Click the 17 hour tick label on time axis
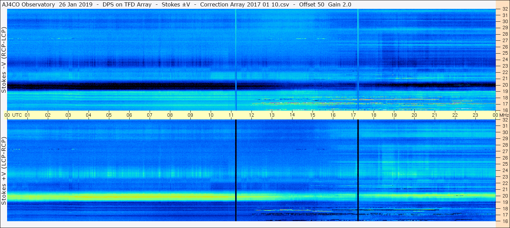Viewport: 510px width, 228px height. [353, 115]
